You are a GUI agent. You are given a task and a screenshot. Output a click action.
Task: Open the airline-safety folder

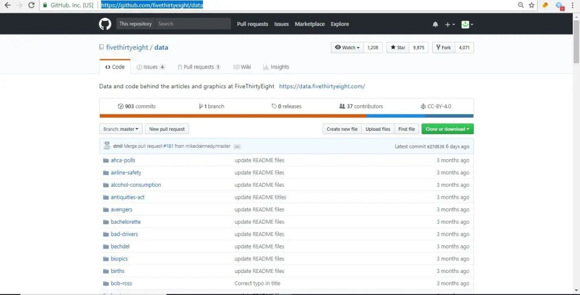(x=126, y=173)
